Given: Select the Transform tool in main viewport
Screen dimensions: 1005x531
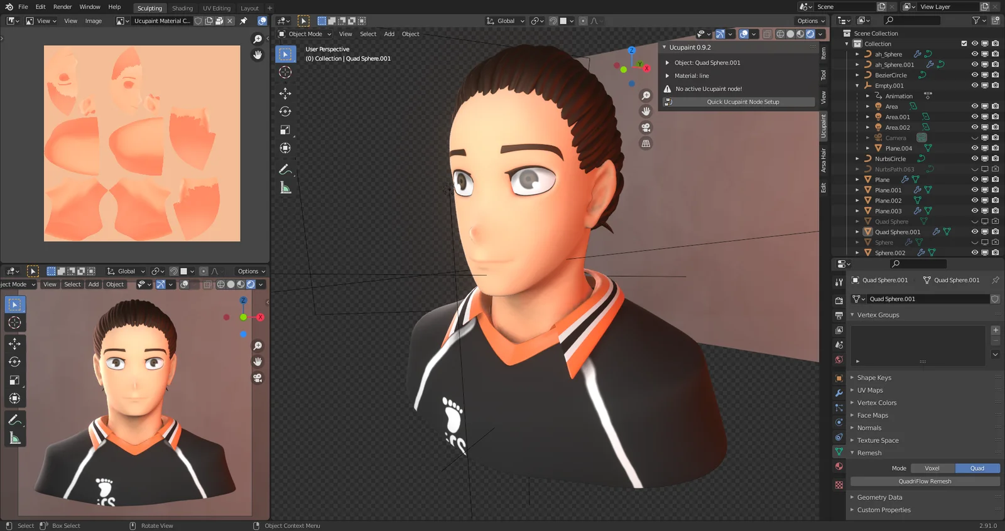Looking at the screenshot, I should tap(285, 148).
